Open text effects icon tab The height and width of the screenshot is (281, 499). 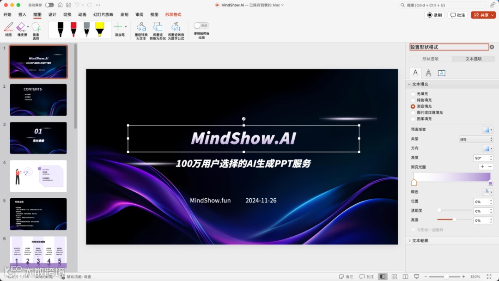point(428,73)
